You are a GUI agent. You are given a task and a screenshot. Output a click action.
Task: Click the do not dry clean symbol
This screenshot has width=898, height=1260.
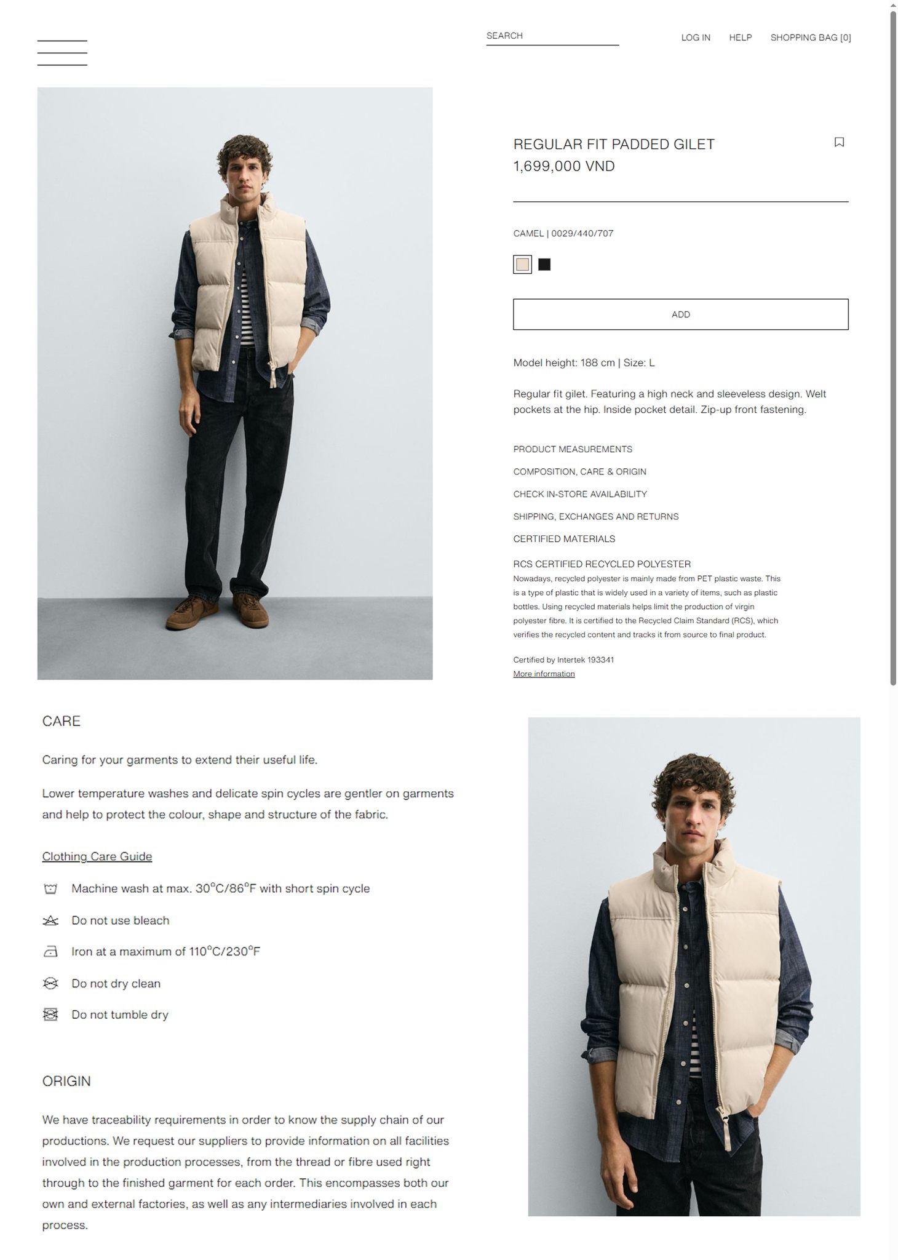[50, 983]
